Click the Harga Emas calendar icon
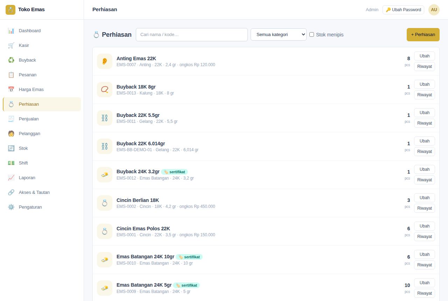This screenshot has height=301, width=448. (x=11, y=90)
